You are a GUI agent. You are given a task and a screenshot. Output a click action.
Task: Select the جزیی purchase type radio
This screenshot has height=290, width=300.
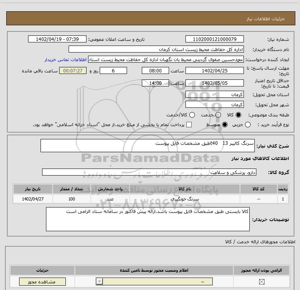click(x=248, y=125)
